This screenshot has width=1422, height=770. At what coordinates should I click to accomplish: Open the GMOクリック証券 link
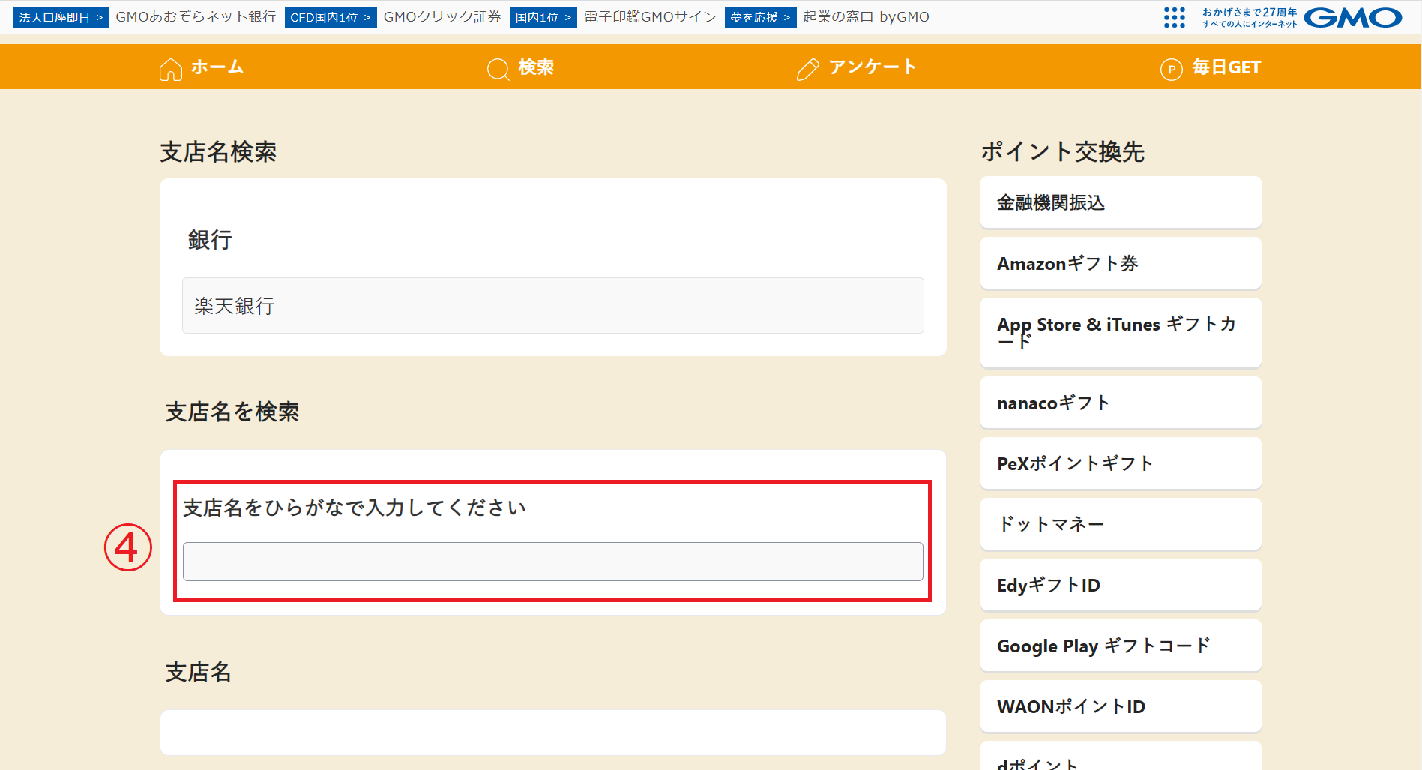[442, 17]
